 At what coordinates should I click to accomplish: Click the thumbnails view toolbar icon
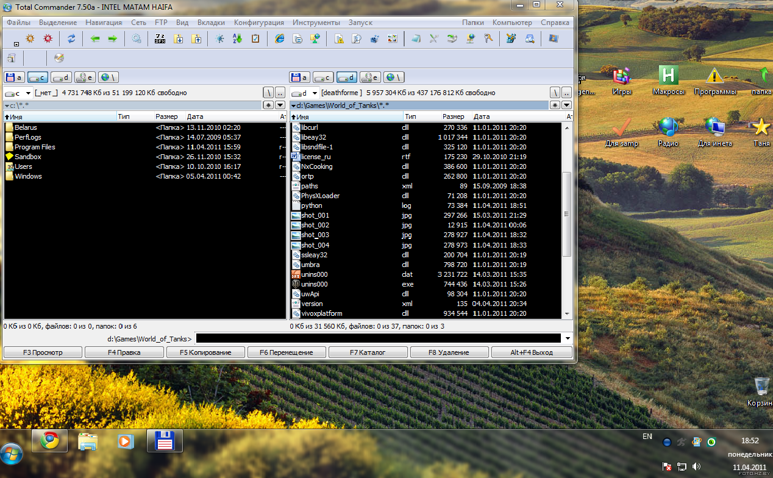[x=392, y=38]
